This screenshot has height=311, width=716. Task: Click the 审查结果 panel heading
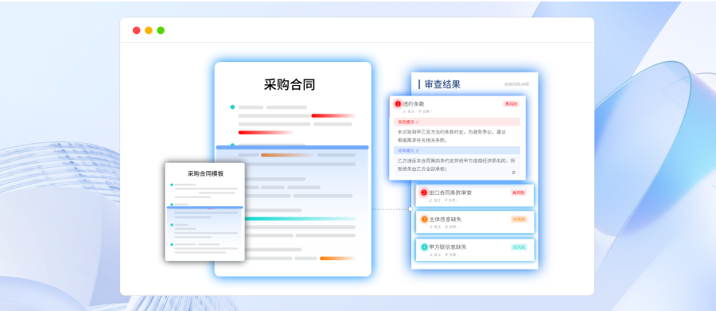click(x=442, y=84)
